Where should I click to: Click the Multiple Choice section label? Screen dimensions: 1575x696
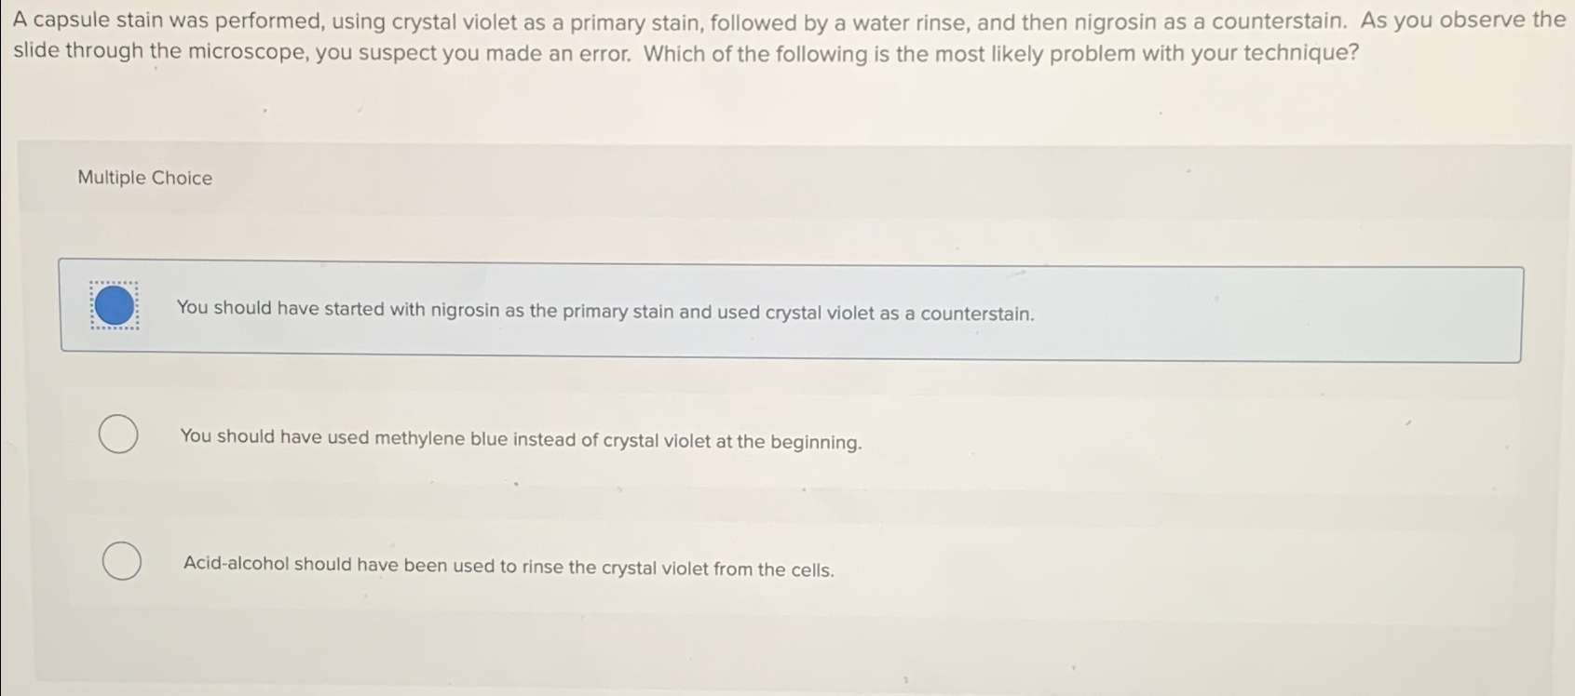coord(144,178)
